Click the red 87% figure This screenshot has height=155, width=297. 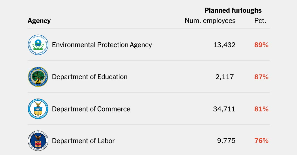[x=261, y=77]
